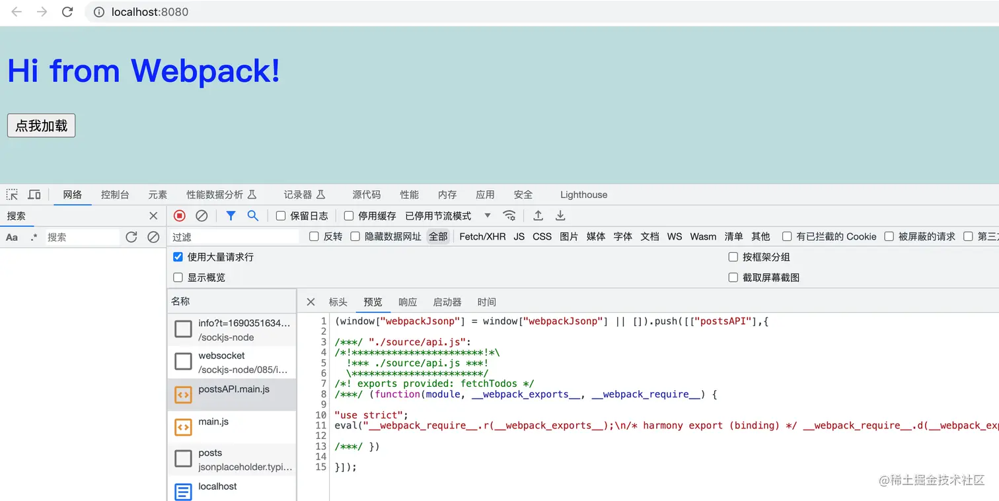999x501 pixels.
Task: Switch to the Lighthouse tab
Action: 583,195
